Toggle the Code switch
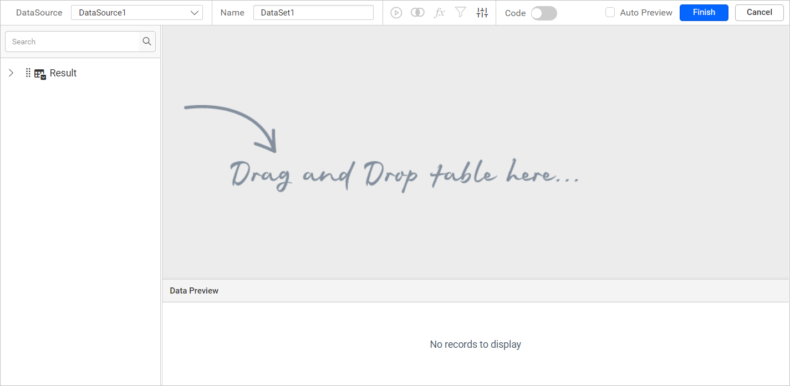This screenshot has height=386, width=790. tap(544, 13)
